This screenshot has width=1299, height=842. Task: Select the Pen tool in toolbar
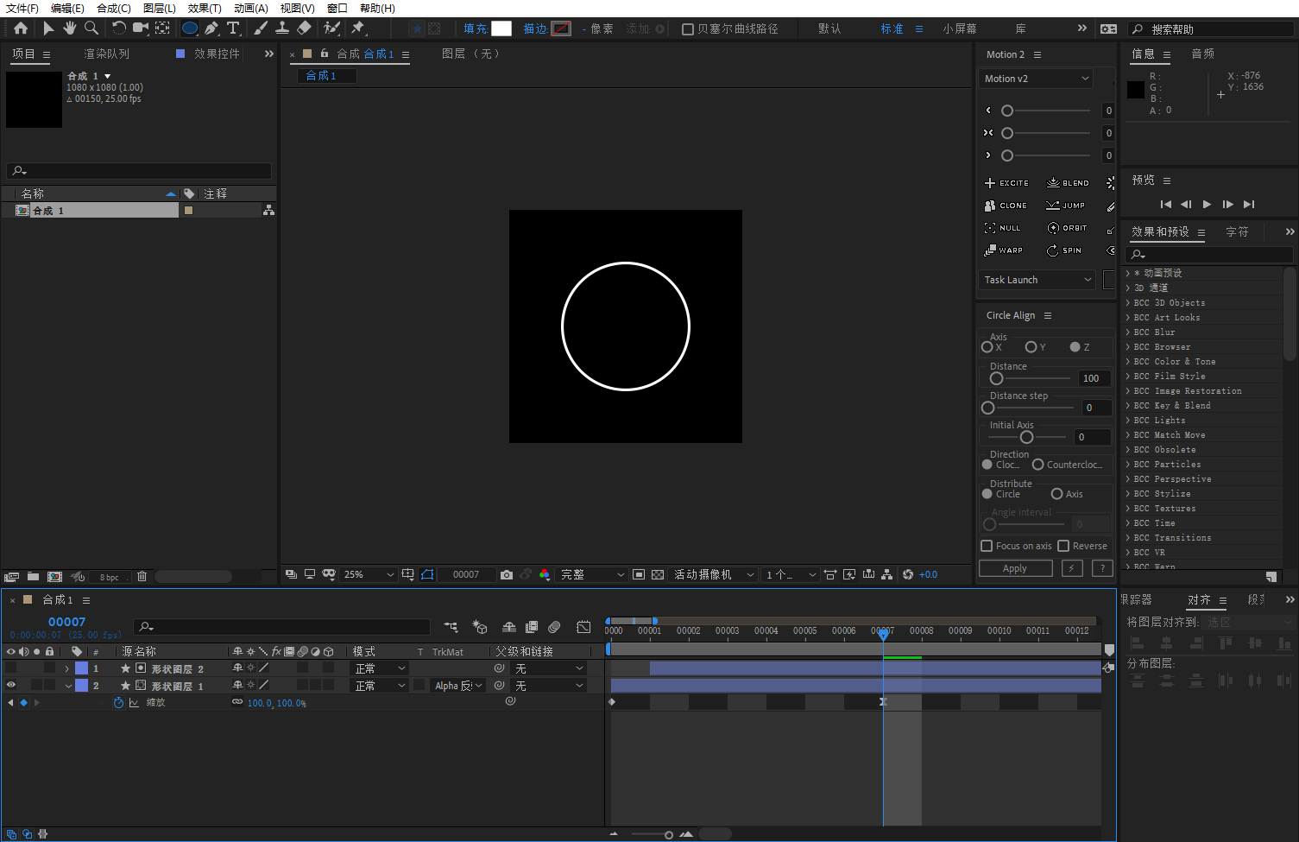tap(211, 28)
